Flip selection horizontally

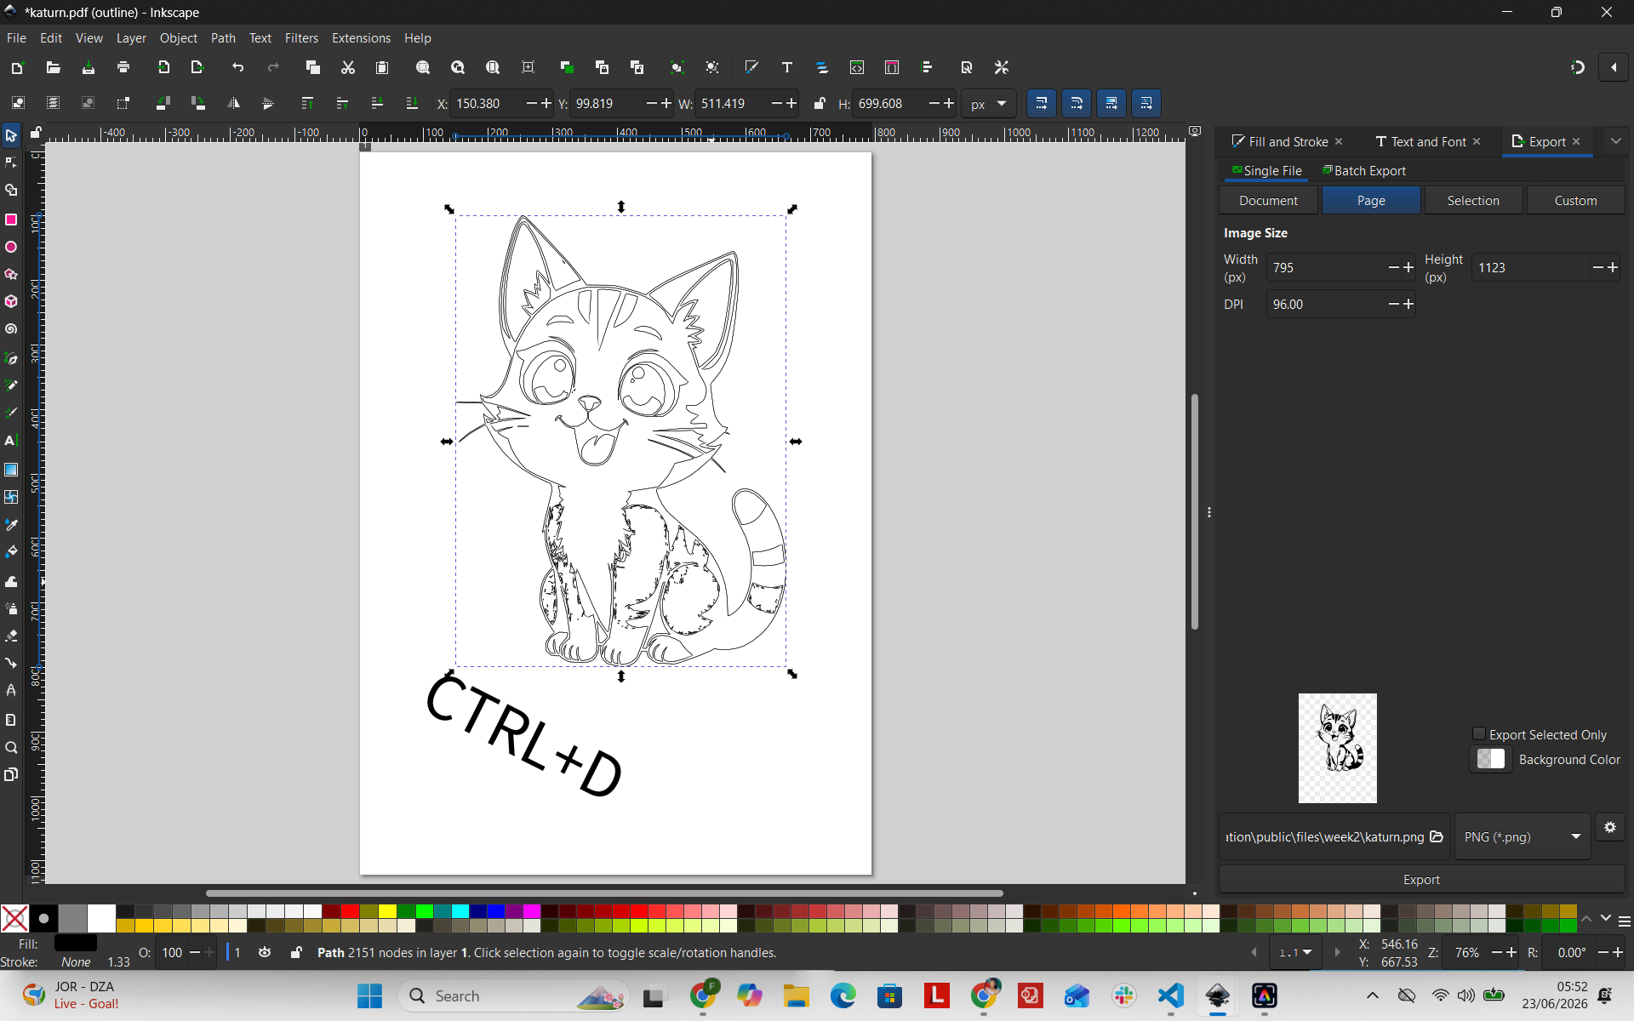pyautogui.click(x=233, y=103)
